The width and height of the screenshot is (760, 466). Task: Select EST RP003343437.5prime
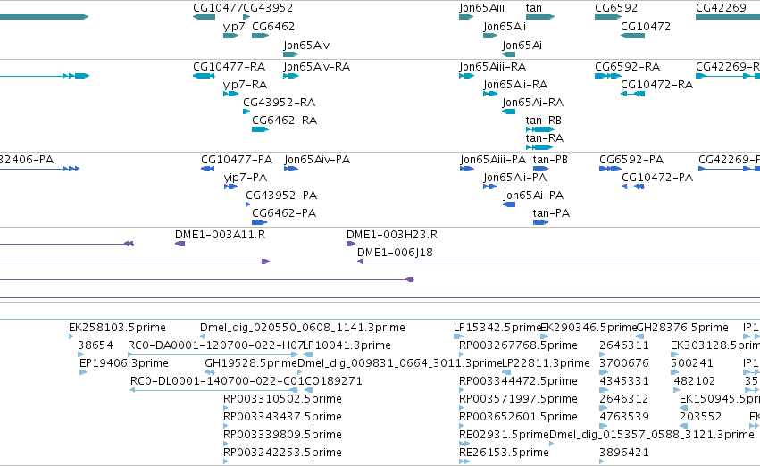pos(282,418)
